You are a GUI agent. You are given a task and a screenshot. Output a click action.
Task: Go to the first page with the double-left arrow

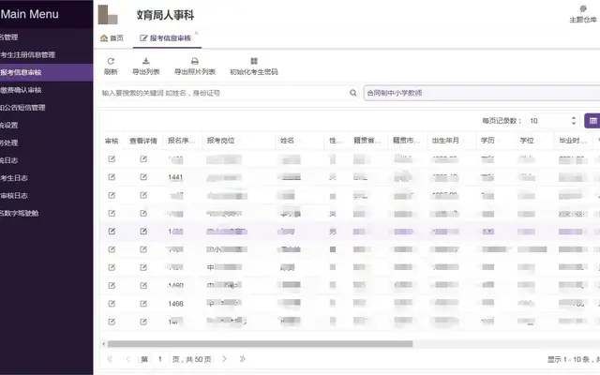(110, 359)
